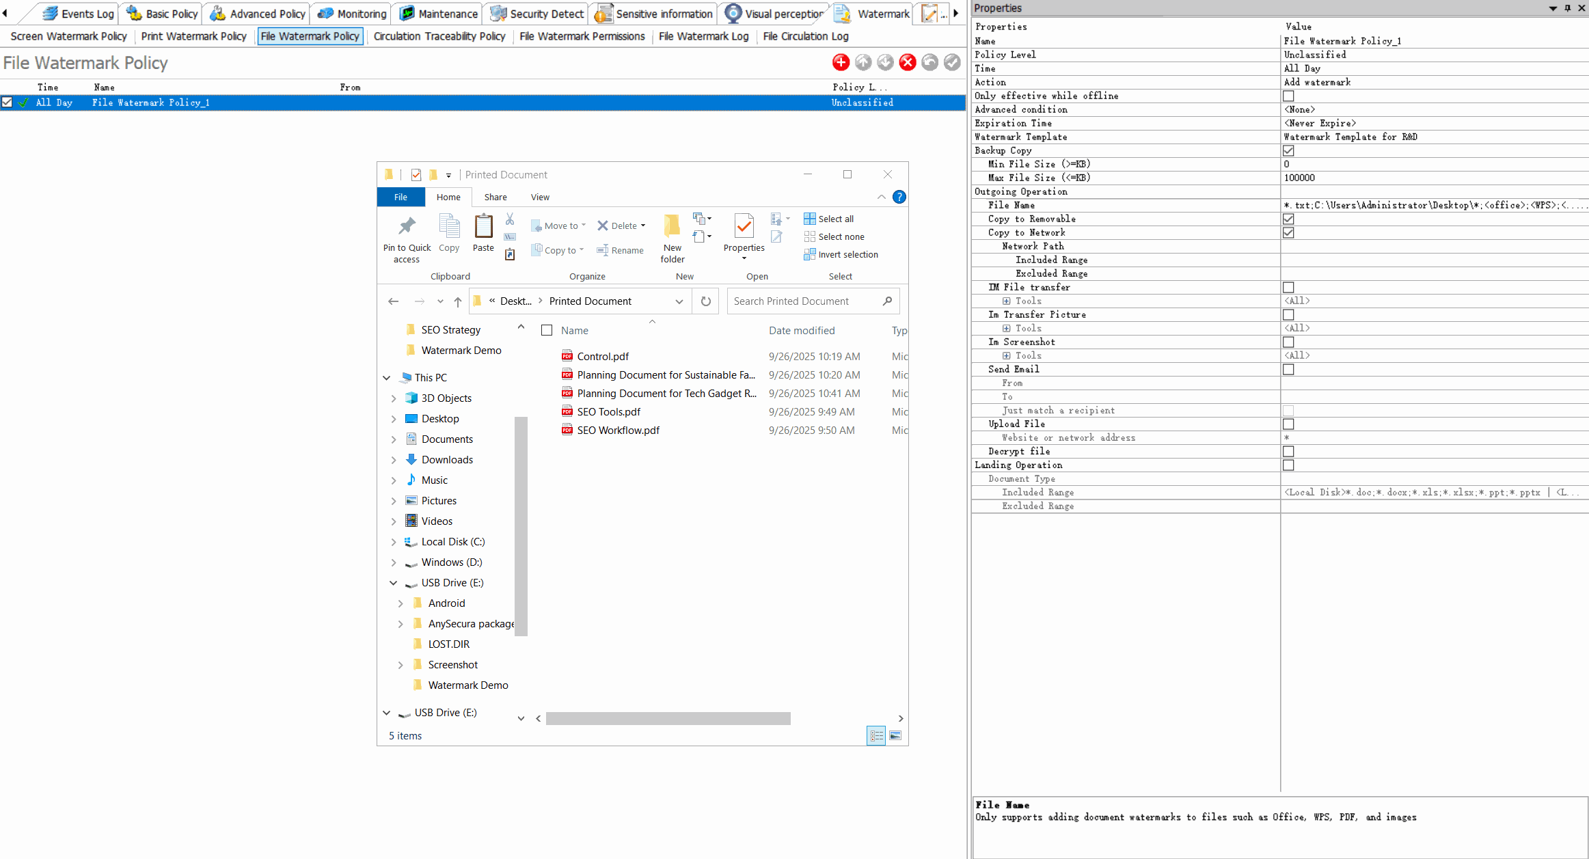
Task: Click the red delete policy X icon
Action: (x=907, y=62)
